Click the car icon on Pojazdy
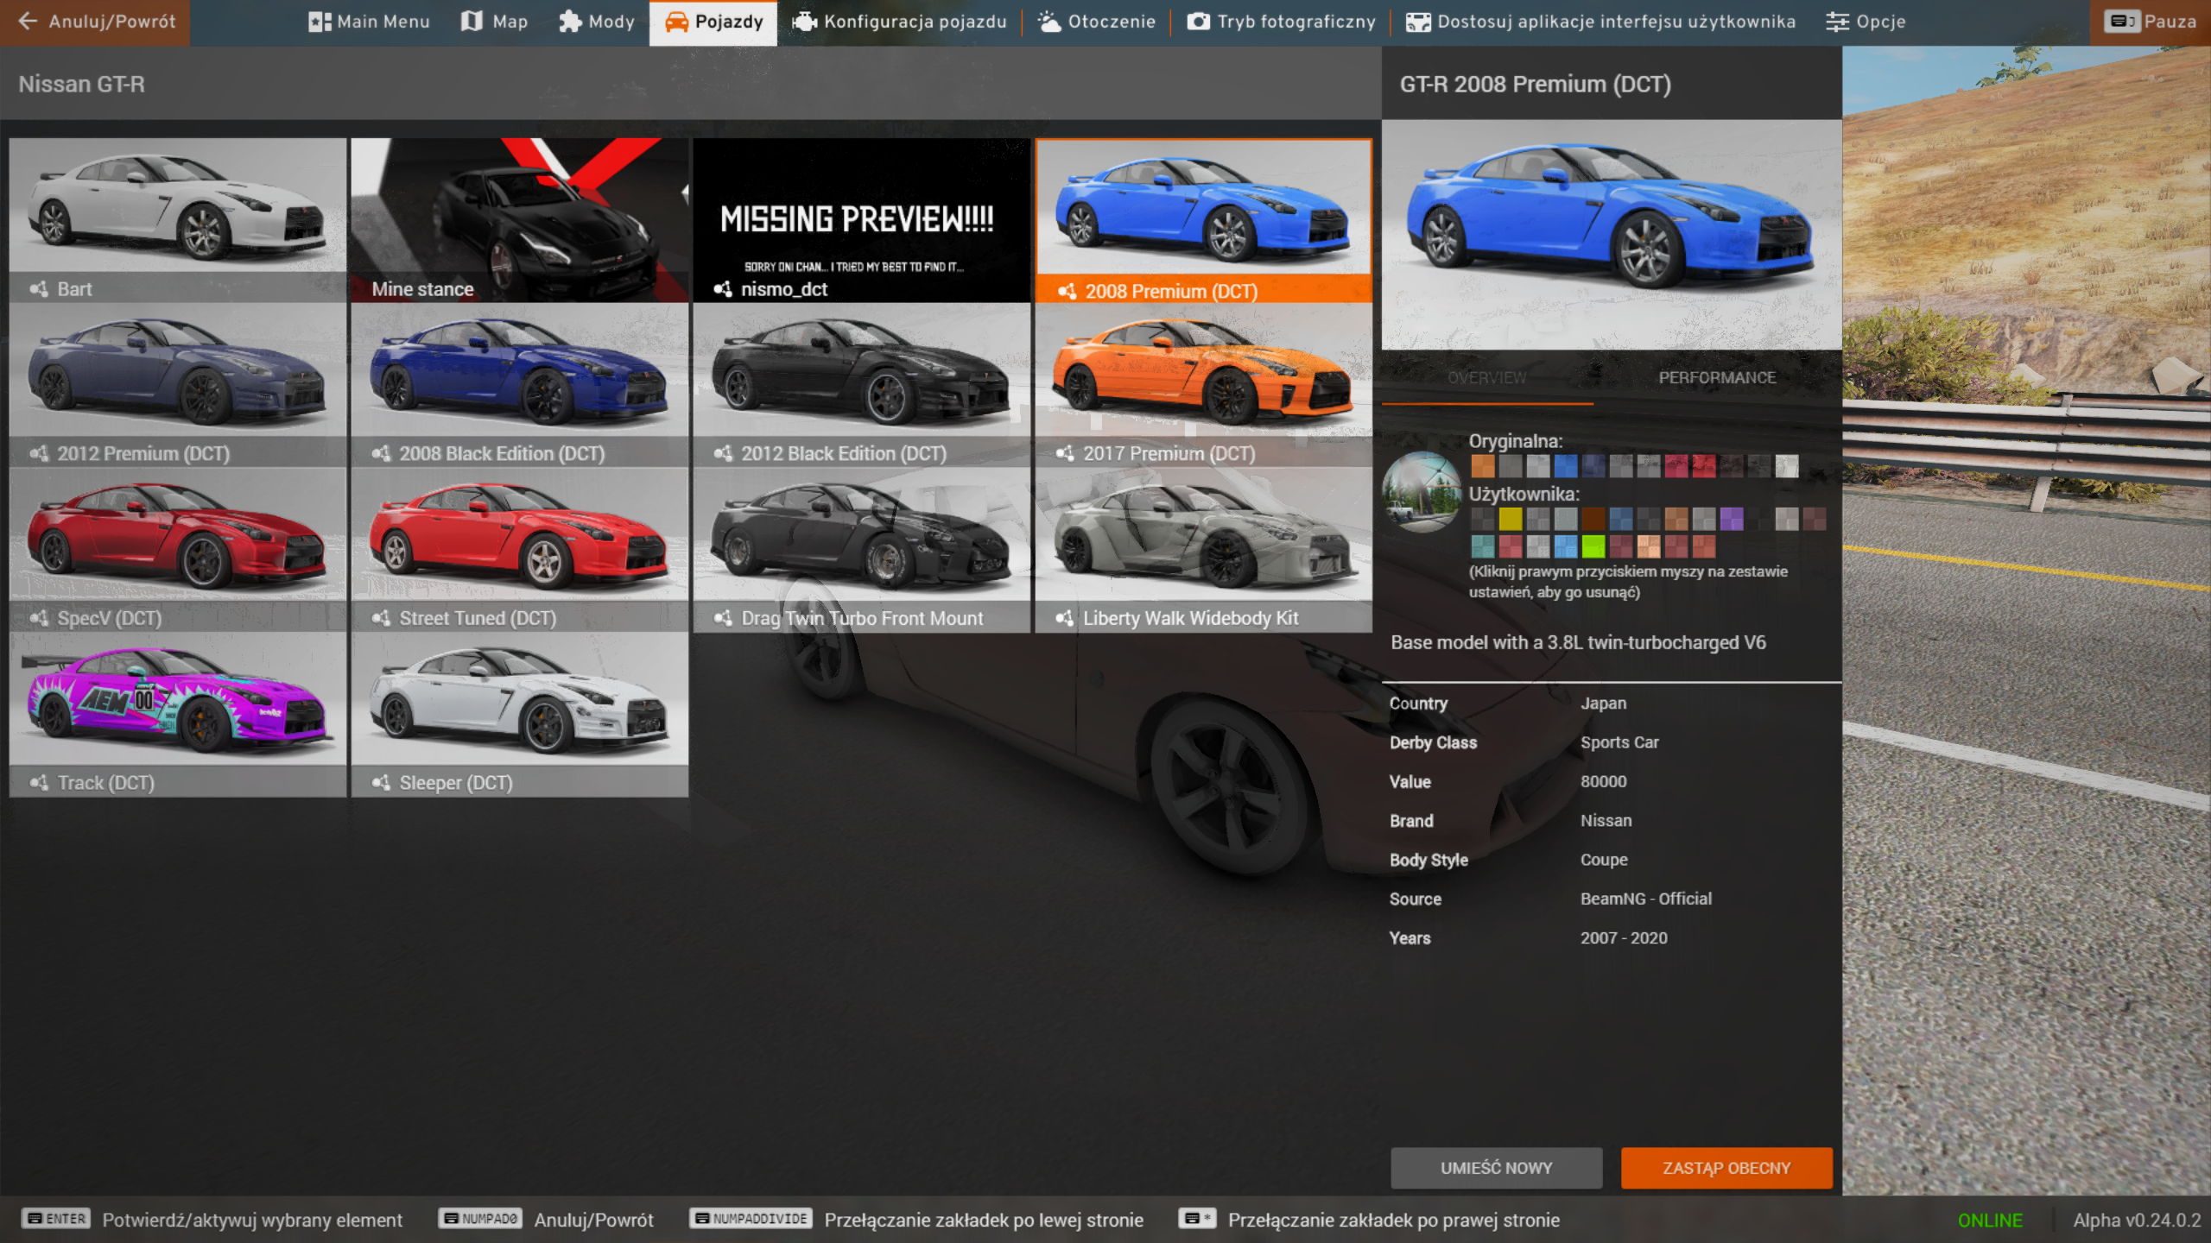 point(676,22)
